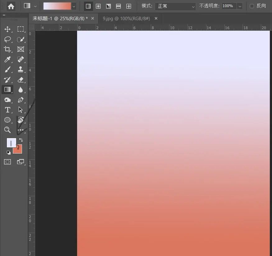The height and width of the screenshot is (256, 272).
Task: Expand the gradient preset picker arrow
Action: click(x=74, y=6)
